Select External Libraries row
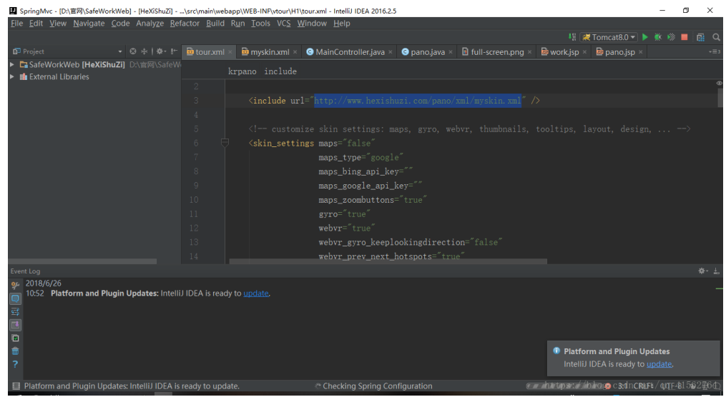726x402 pixels. (94, 76)
